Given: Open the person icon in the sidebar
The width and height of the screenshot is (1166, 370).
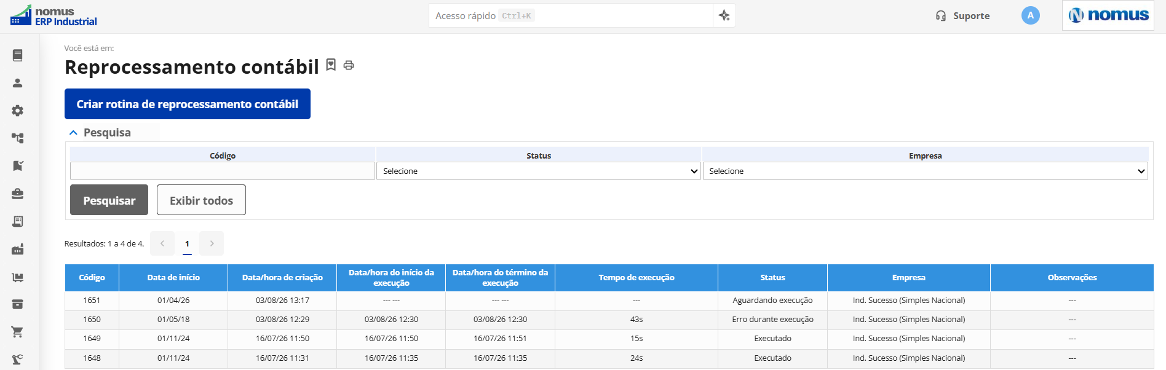Looking at the screenshot, I should (18, 83).
